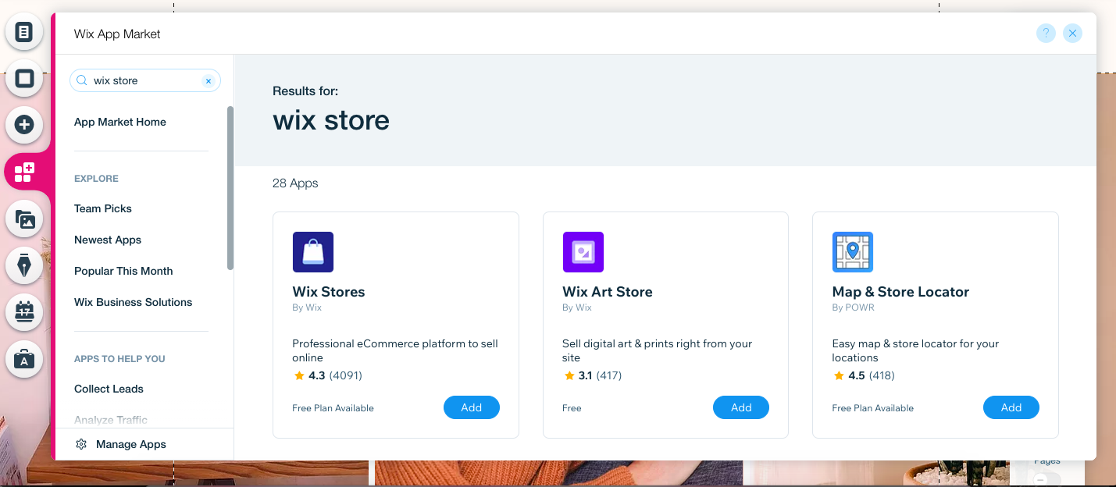The image size is (1116, 487).
Task: Click the Map & Store Locator rating star
Action: (x=839, y=375)
